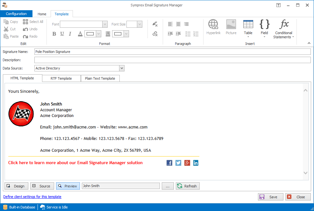This screenshot has width=314, height=211.
Task: Toggle italic formatting
Action: pyautogui.click(x=70, y=34)
